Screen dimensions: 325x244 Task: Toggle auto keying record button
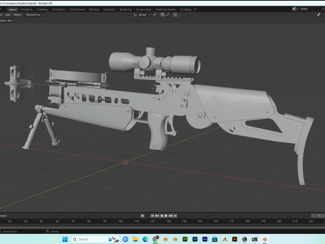click(142, 216)
